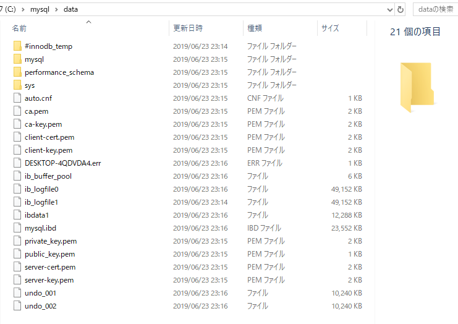Click the sys folder icon

click(x=17, y=85)
